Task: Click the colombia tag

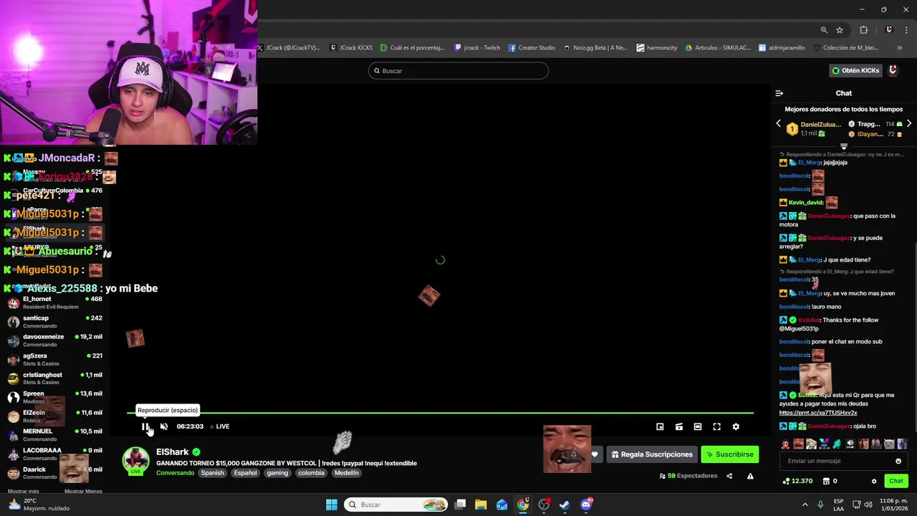Action: coord(311,473)
